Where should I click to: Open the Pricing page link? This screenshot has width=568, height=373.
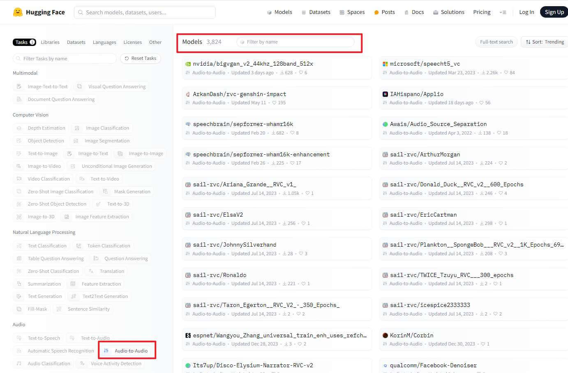click(x=482, y=12)
